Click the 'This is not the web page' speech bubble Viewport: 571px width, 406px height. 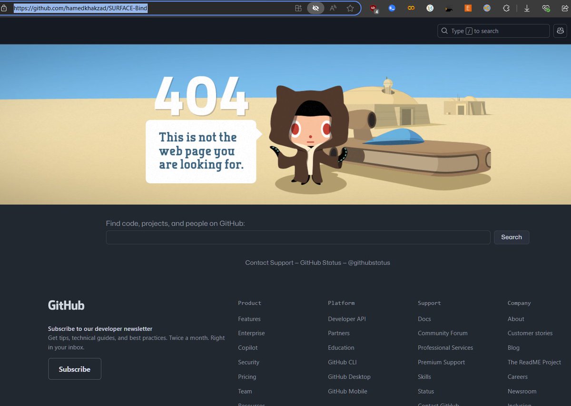[x=204, y=152]
